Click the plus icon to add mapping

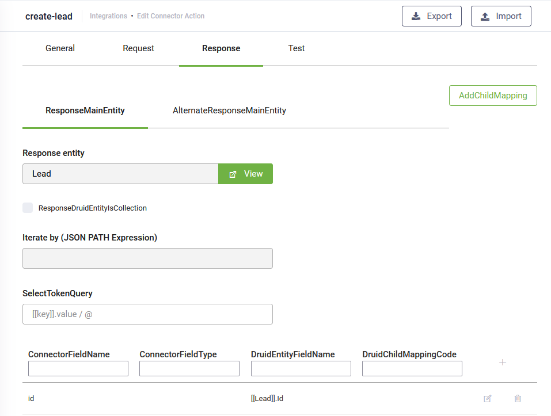pos(502,362)
